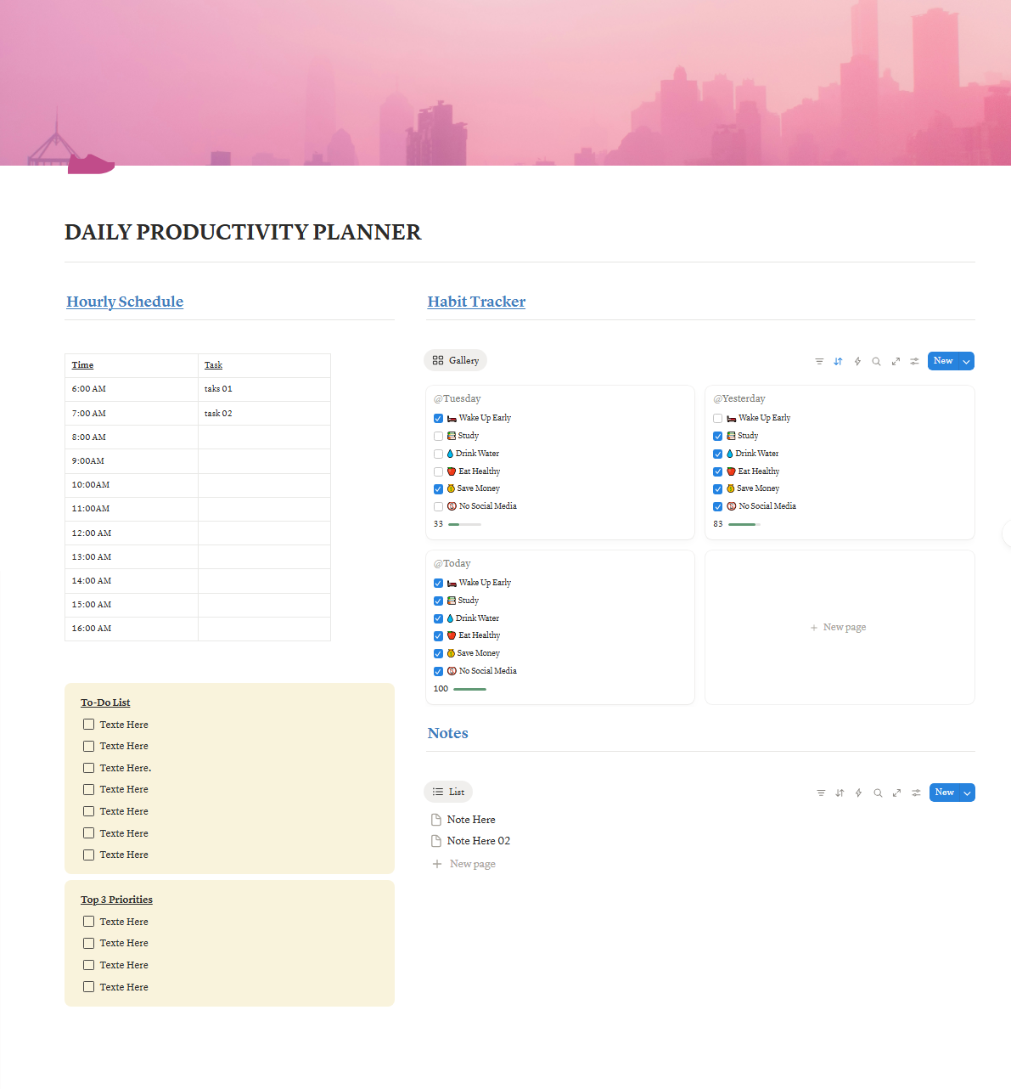
Task: Click the 8:00 AM task cell
Action: pos(264,437)
